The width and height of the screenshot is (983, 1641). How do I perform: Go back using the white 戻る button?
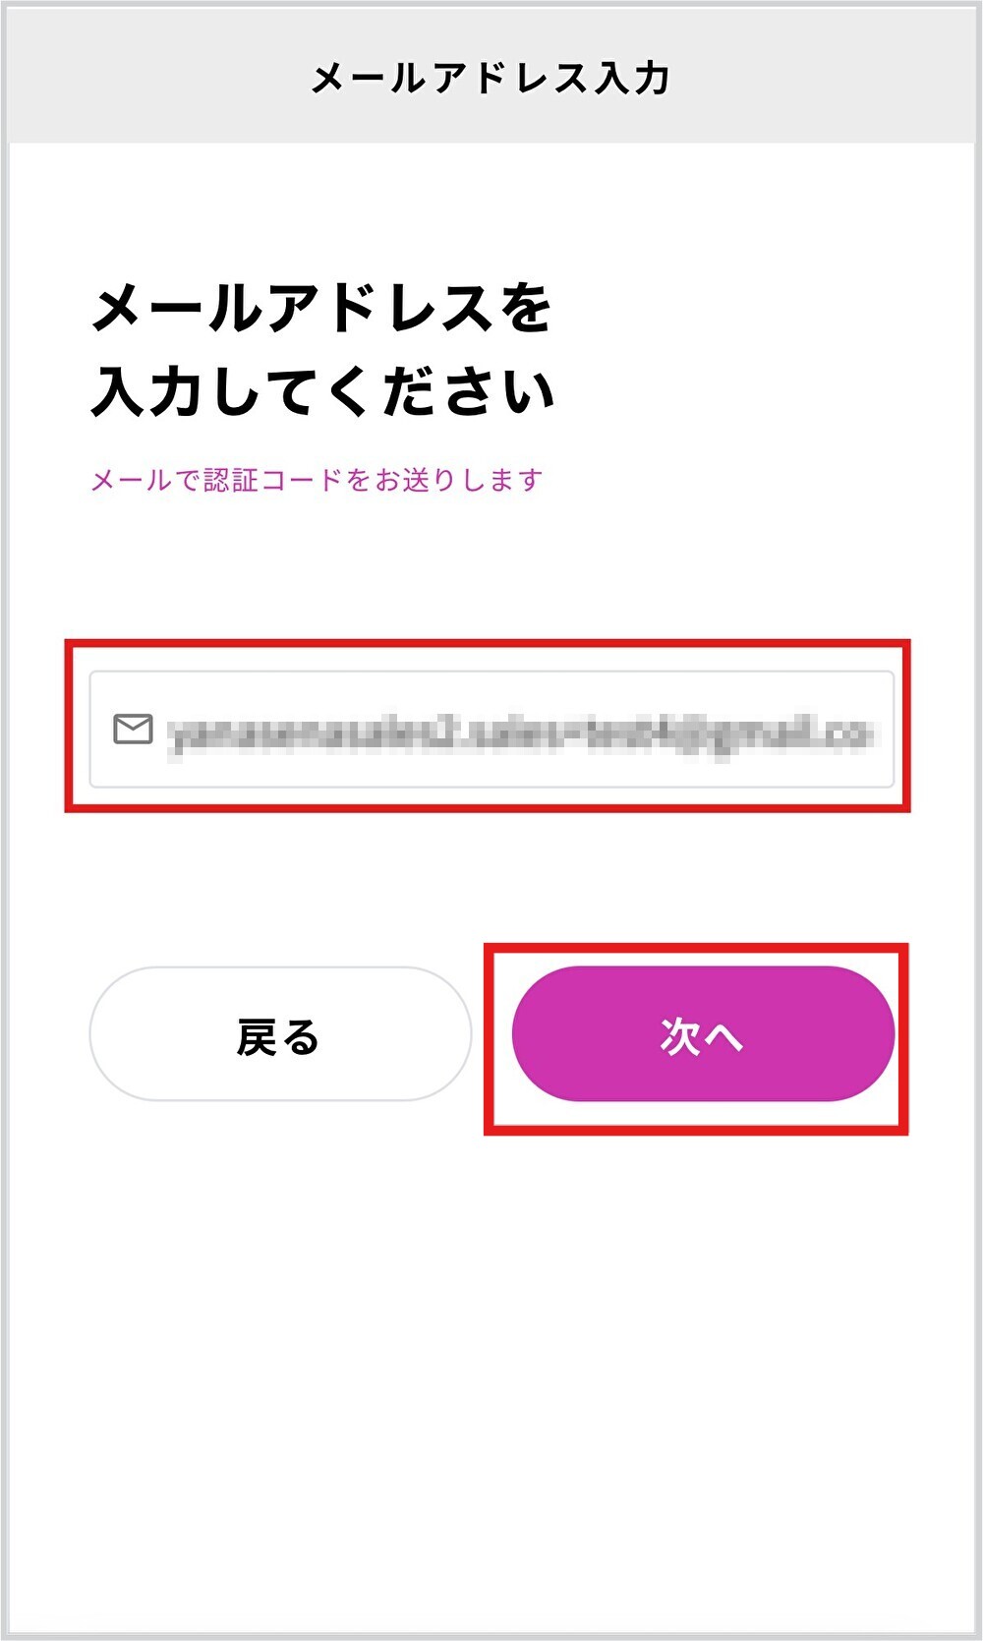280,1033
